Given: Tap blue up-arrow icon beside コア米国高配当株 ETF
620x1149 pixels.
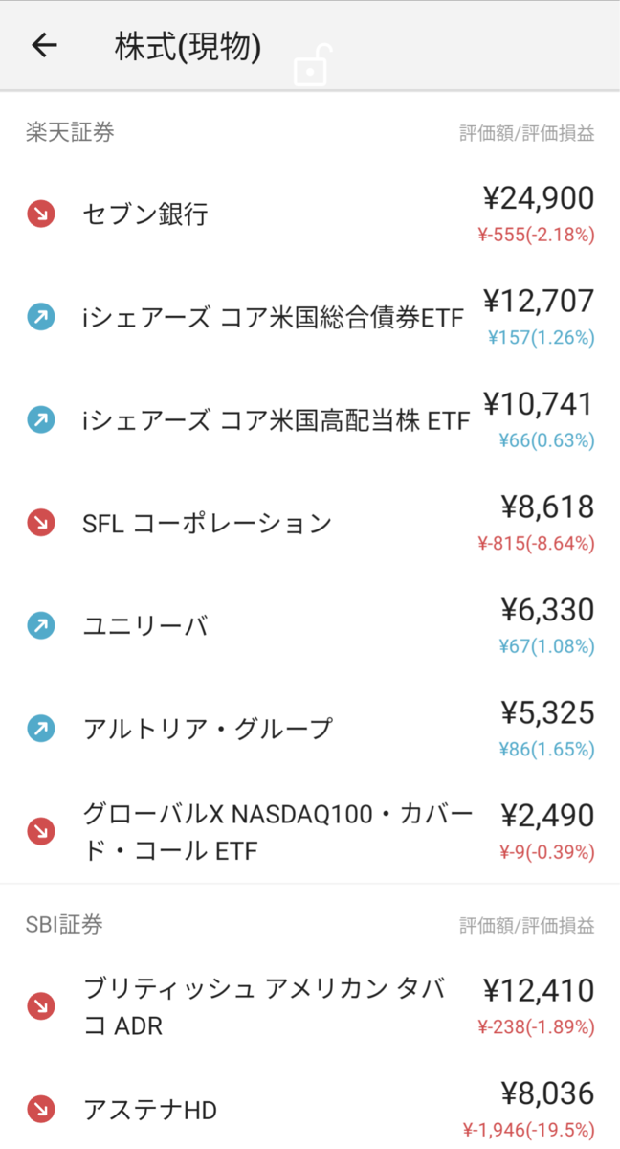Looking at the screenshot, I should click(x=41, y=420).
